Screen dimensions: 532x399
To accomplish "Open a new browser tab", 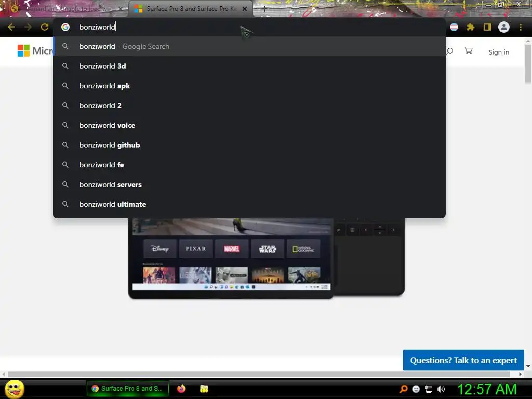I will pos(264,9).
